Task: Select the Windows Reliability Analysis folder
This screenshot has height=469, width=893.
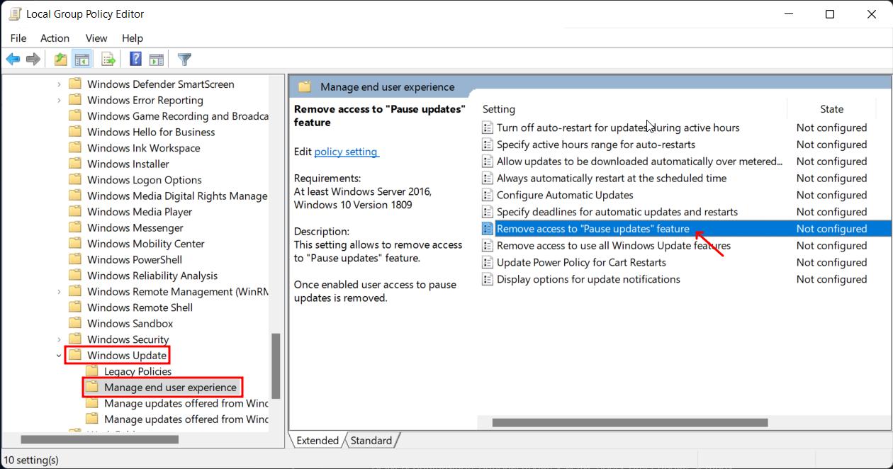Action: tap(152, 276)
